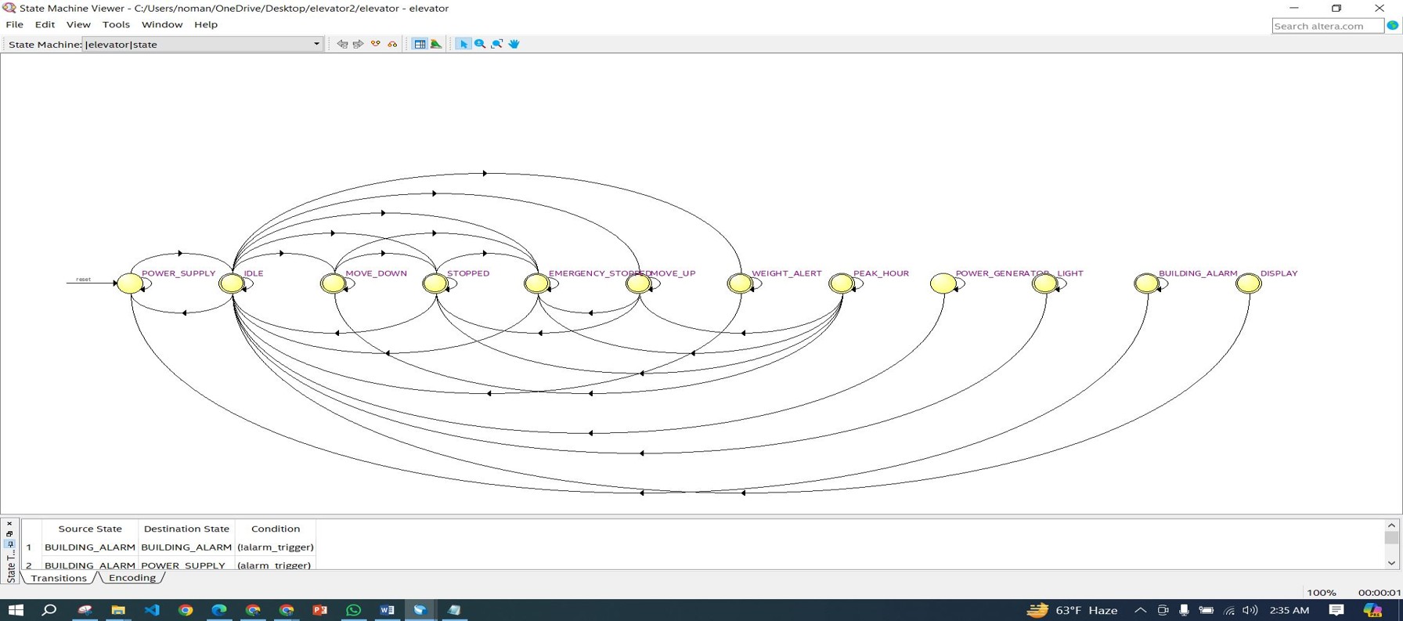The height and width of the screenshot is (621, 1403).
Task: Switch to the Encoding tab
Action: [x=132, y=578]
